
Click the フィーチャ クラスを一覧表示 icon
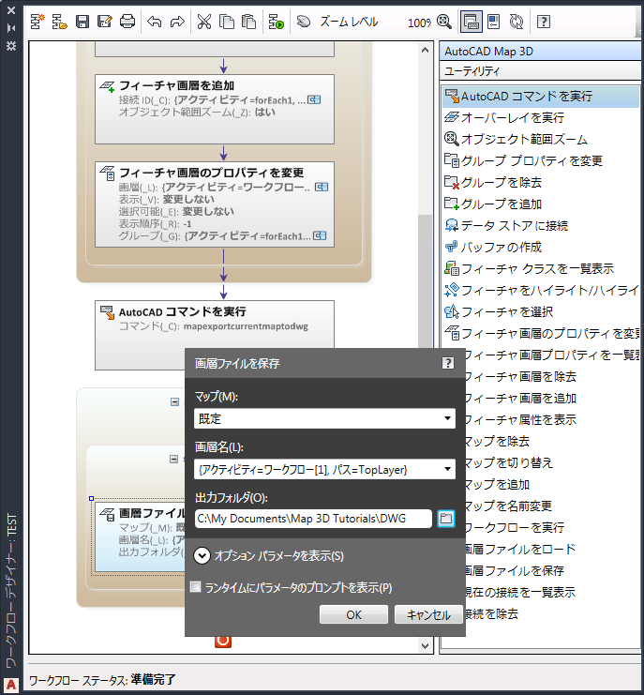[x=451, y=268]
